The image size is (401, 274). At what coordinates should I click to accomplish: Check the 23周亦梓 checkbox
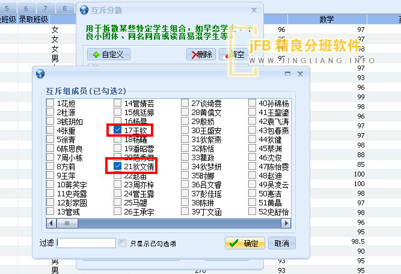pos(117,184)
